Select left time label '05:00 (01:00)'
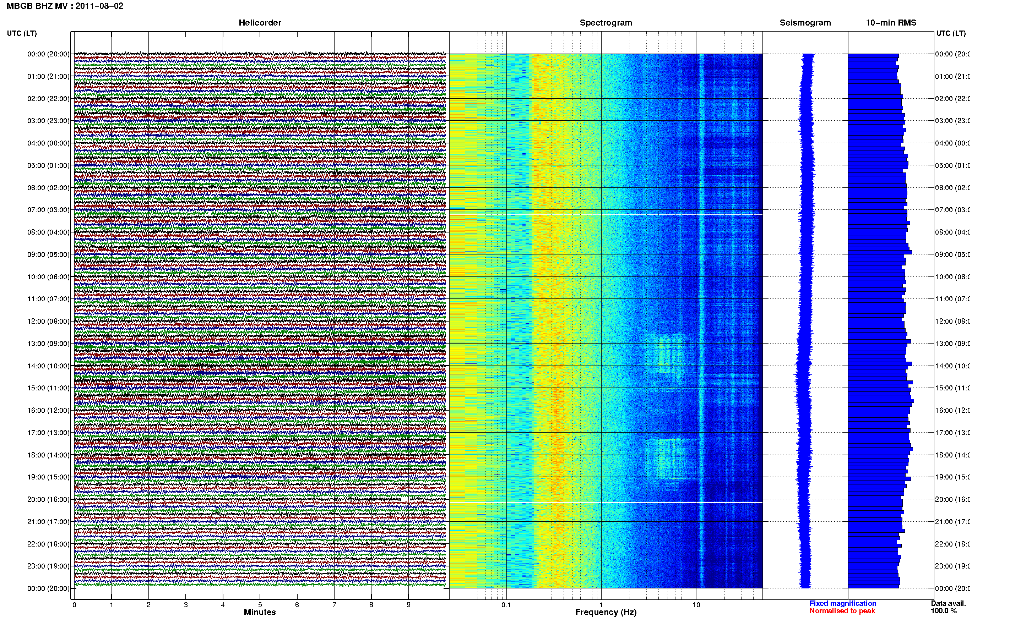This screenshot has width=1010, height=631. (x=48, y=165)
